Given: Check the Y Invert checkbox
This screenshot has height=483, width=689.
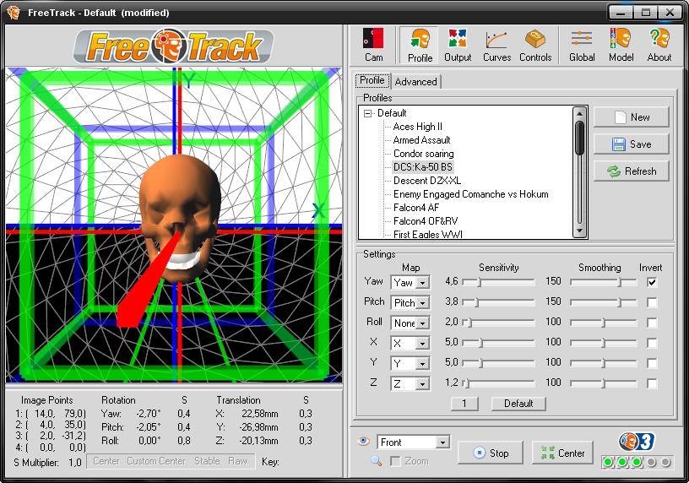Looking at the screenshot, I should tap(652, 363).
